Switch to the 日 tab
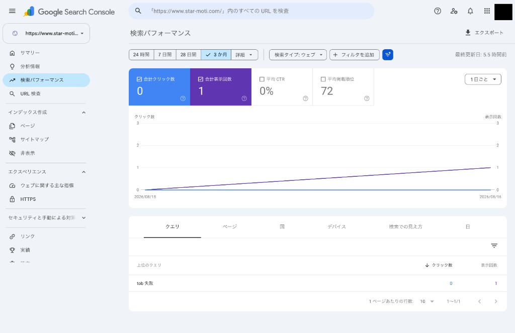Screen dimensions: 515x333 click(x=468, y=227)
